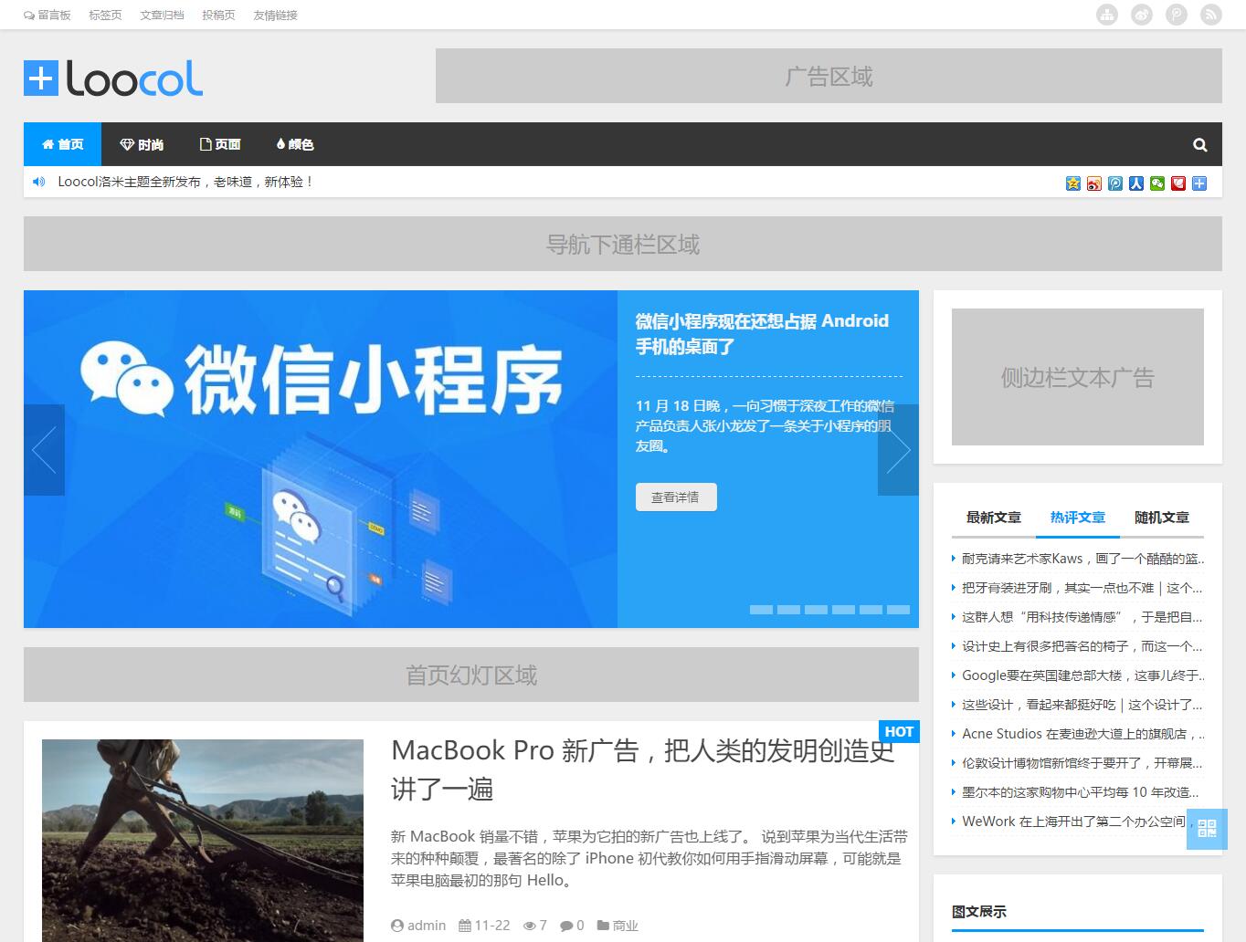This screenshot has width=1246, height=942.
Task: Open the floating QR code button
Action: pos(1207,828)
